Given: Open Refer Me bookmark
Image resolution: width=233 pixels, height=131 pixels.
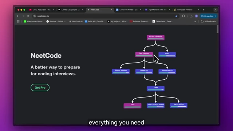Looking at the screenshot, I should coord(95,21).
